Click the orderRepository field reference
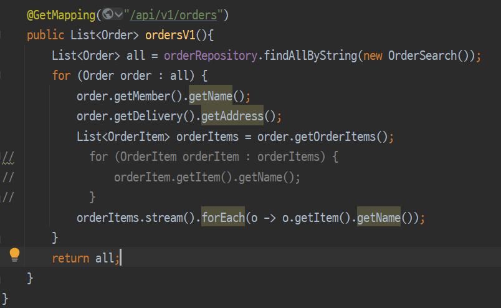 pyautogui.click(x=211, y=55)
